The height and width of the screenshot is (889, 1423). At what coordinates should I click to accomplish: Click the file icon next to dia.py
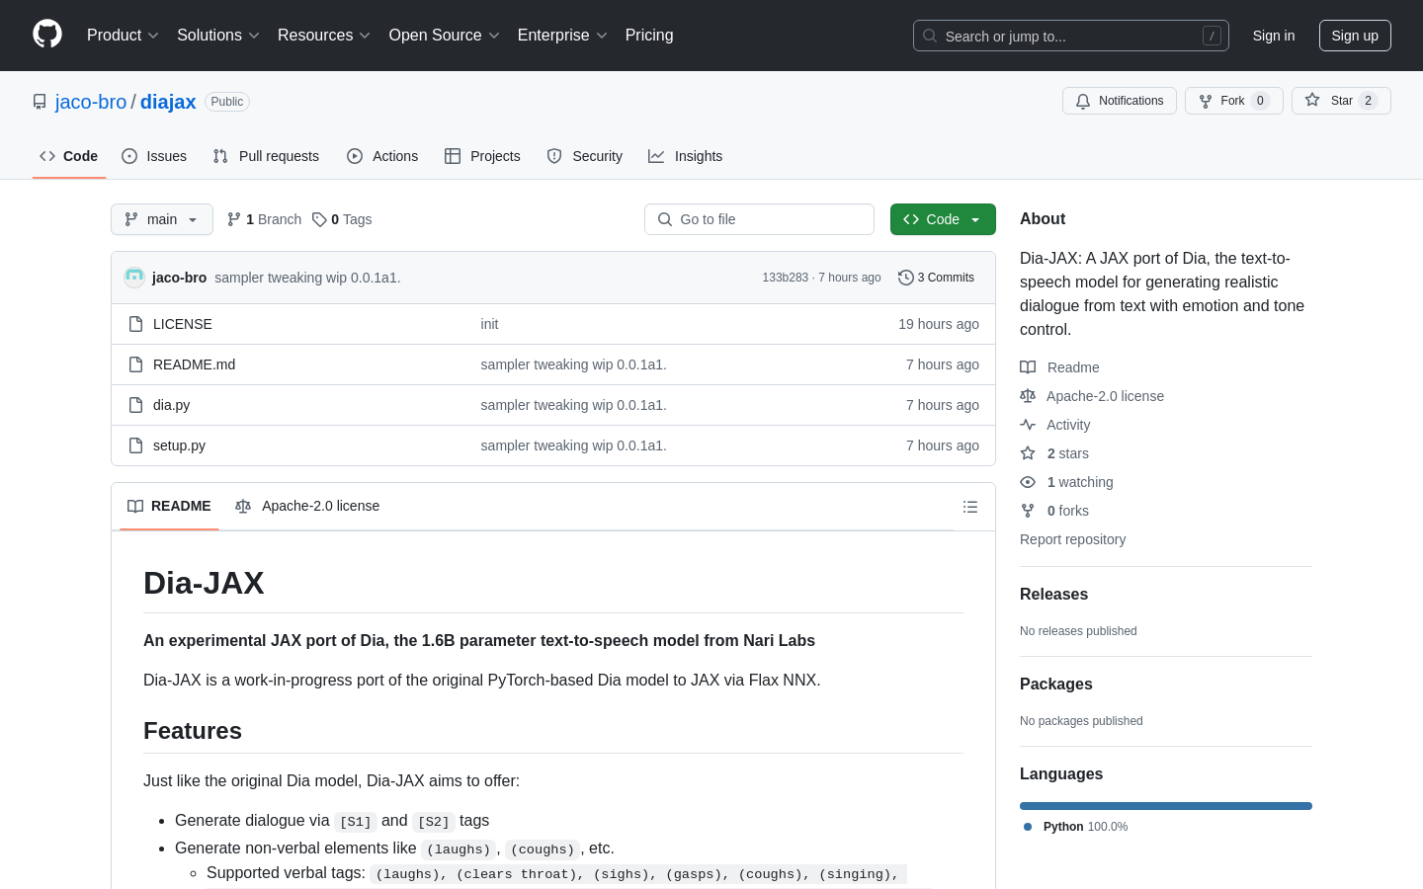[136, 405]
